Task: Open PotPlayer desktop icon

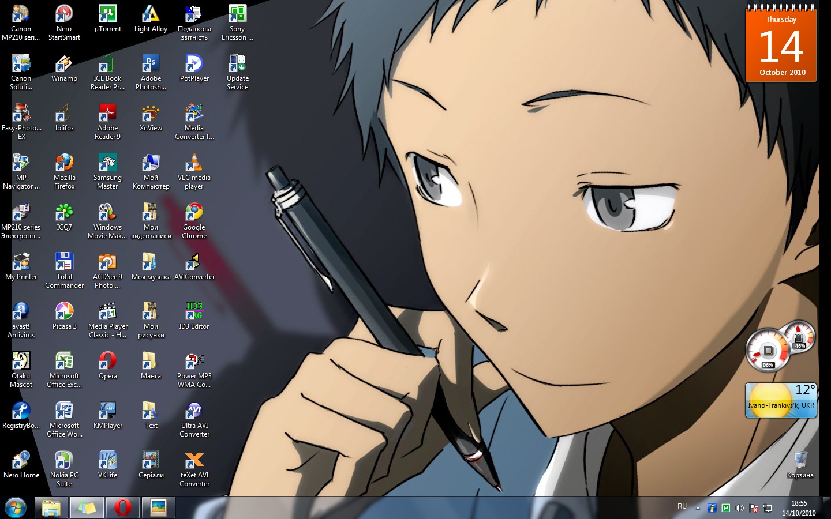Action: [194, 69]
